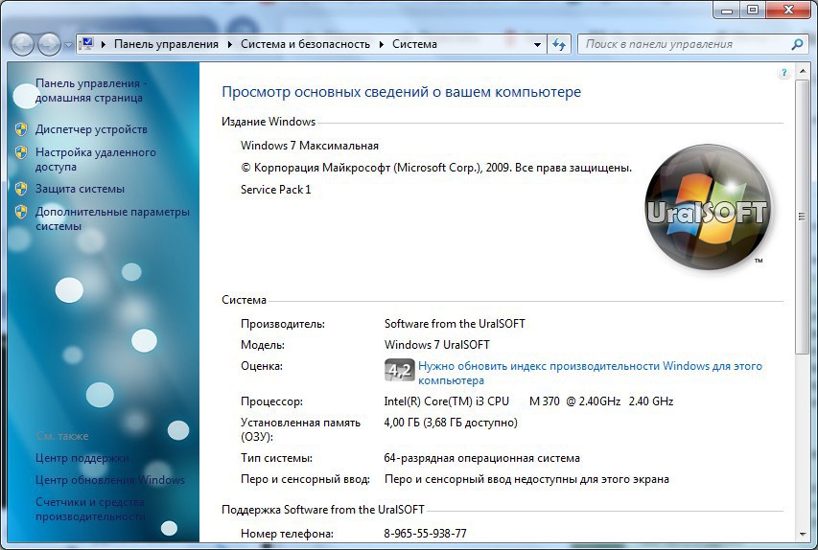
Task: Open Панель управления breadcrumb
Action: coord(166,44)
